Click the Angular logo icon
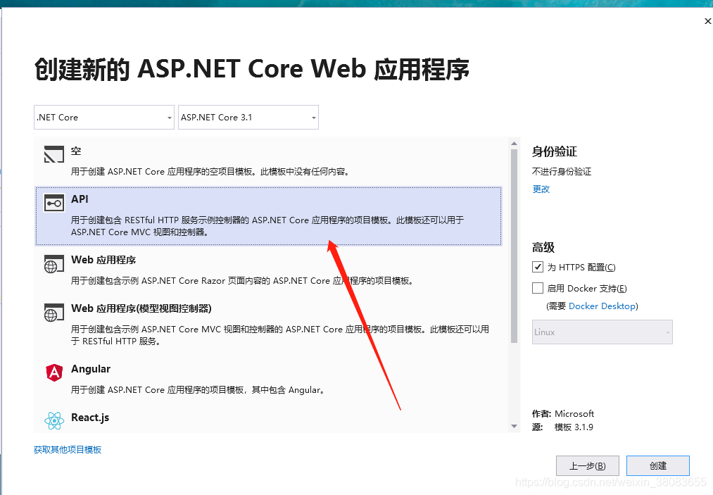This screenshot has width=713, height=495. click(x=54, y=372)
